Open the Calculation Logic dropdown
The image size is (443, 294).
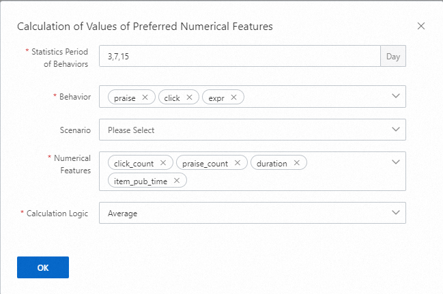point(252,213)
